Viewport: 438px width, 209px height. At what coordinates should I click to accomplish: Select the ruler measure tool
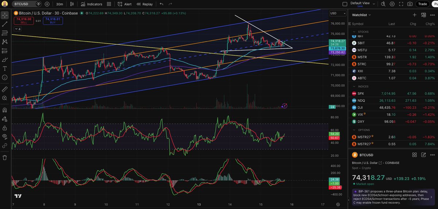click(x=5, y=89)
